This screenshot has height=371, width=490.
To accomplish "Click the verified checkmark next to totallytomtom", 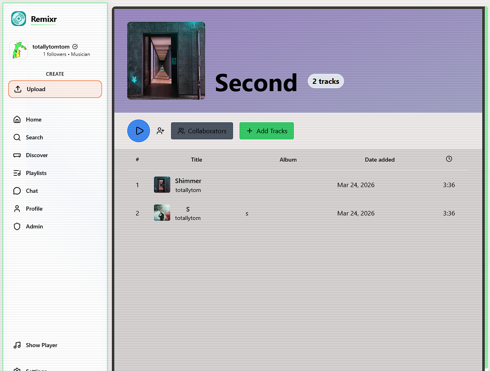I will pos(75,46).
